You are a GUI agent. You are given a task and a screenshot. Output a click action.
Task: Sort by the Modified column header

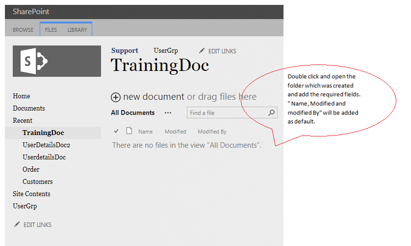[176, 132]
